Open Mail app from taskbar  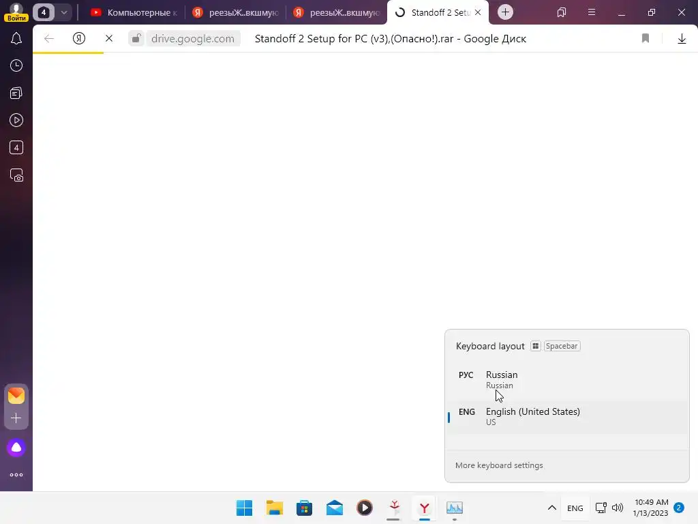pos(334,508)
